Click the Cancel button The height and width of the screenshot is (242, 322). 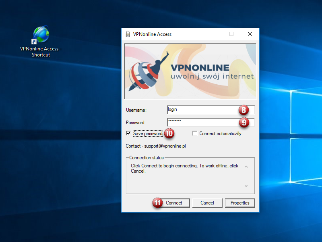point(207,203)
